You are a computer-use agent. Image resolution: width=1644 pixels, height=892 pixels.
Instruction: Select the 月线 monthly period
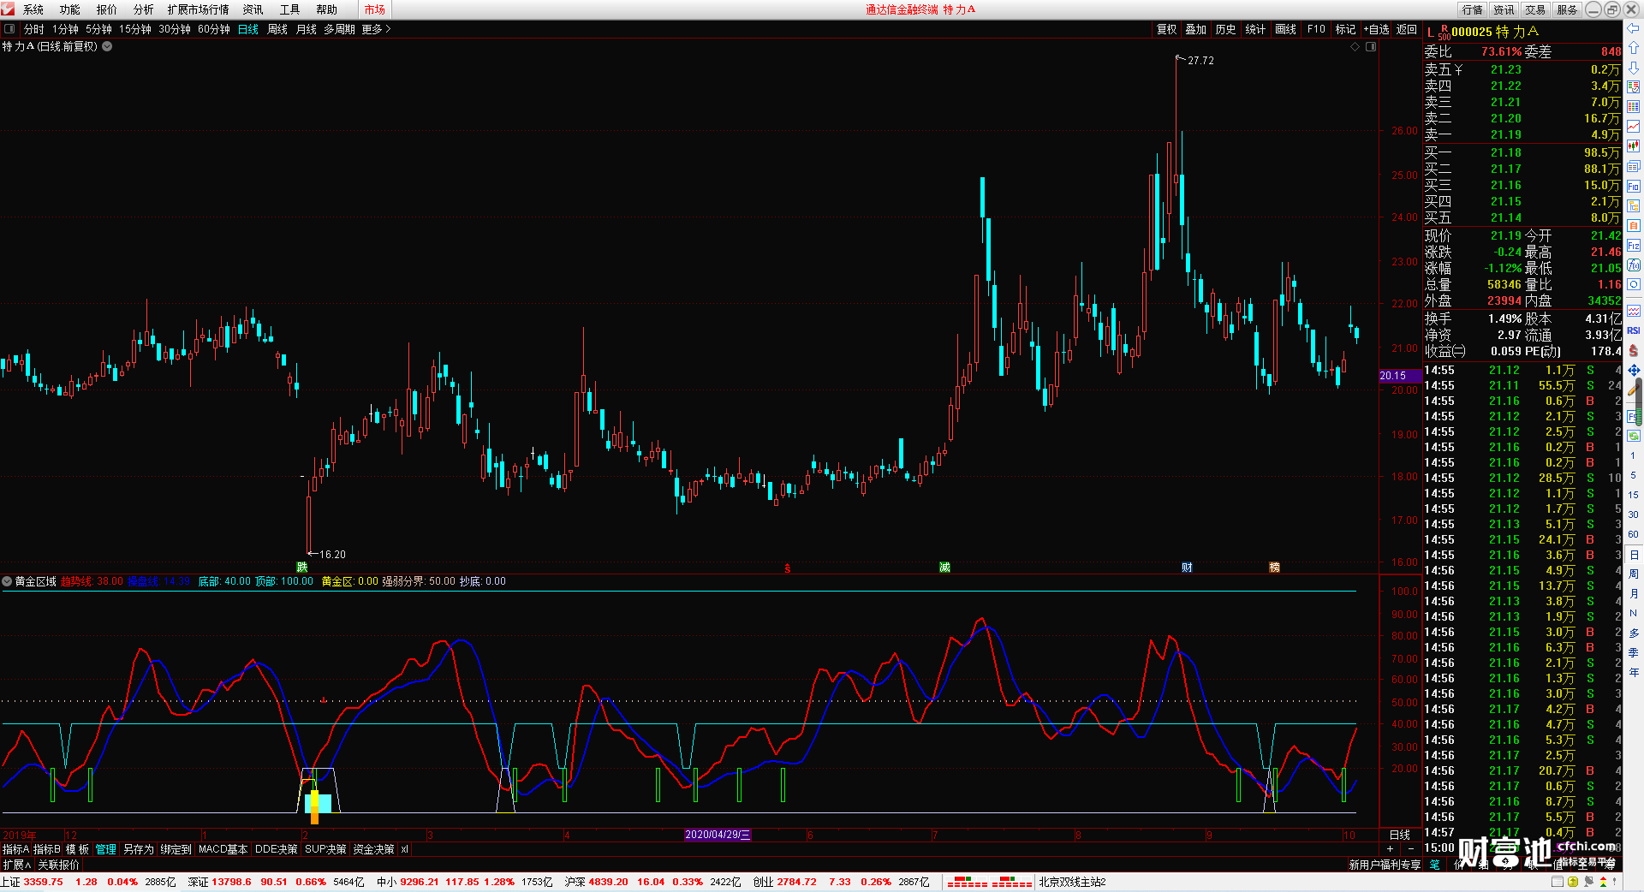(307, 29)
